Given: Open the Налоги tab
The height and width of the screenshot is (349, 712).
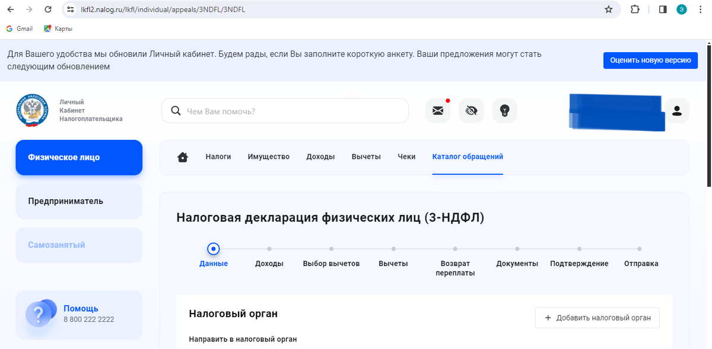Looking at the screenshot, I should (x=218, y=157).
